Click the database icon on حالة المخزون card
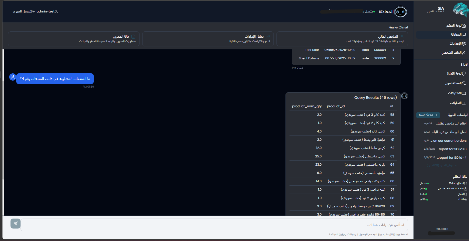The image size is (469, 241). 133,36
